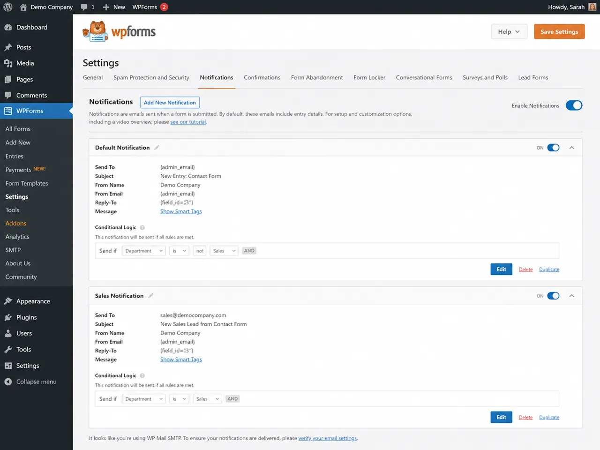
Task: Click 'verify your email settings' link
Action: [328, 438]
